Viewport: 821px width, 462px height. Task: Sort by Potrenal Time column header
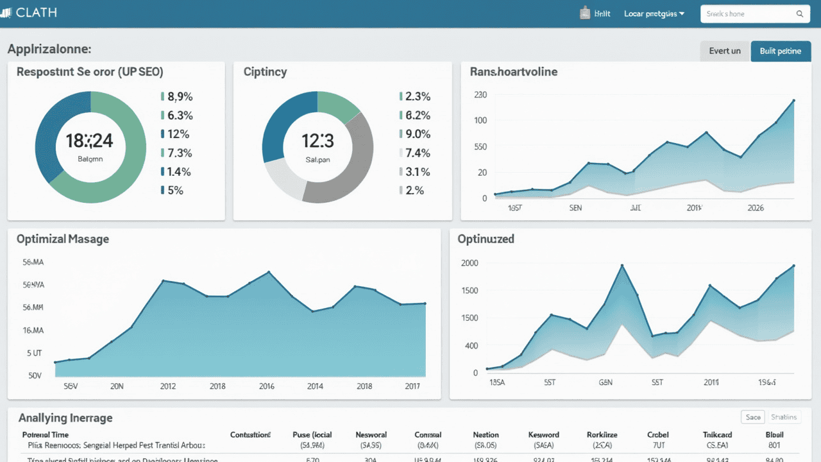45,435
